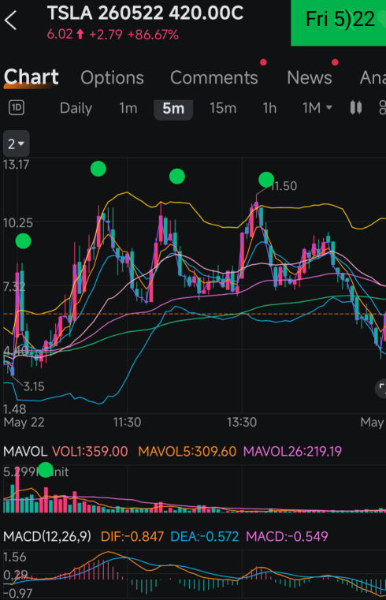Open the News tab

(309, 78)
